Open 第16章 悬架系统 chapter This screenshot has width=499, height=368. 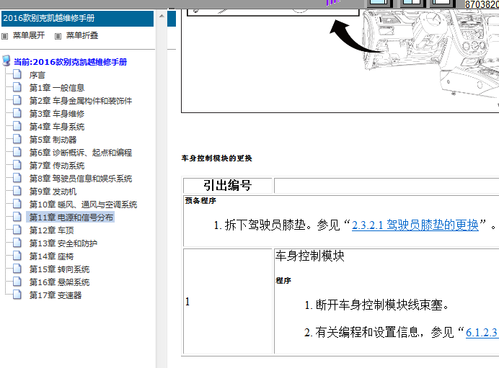[60, 282]
